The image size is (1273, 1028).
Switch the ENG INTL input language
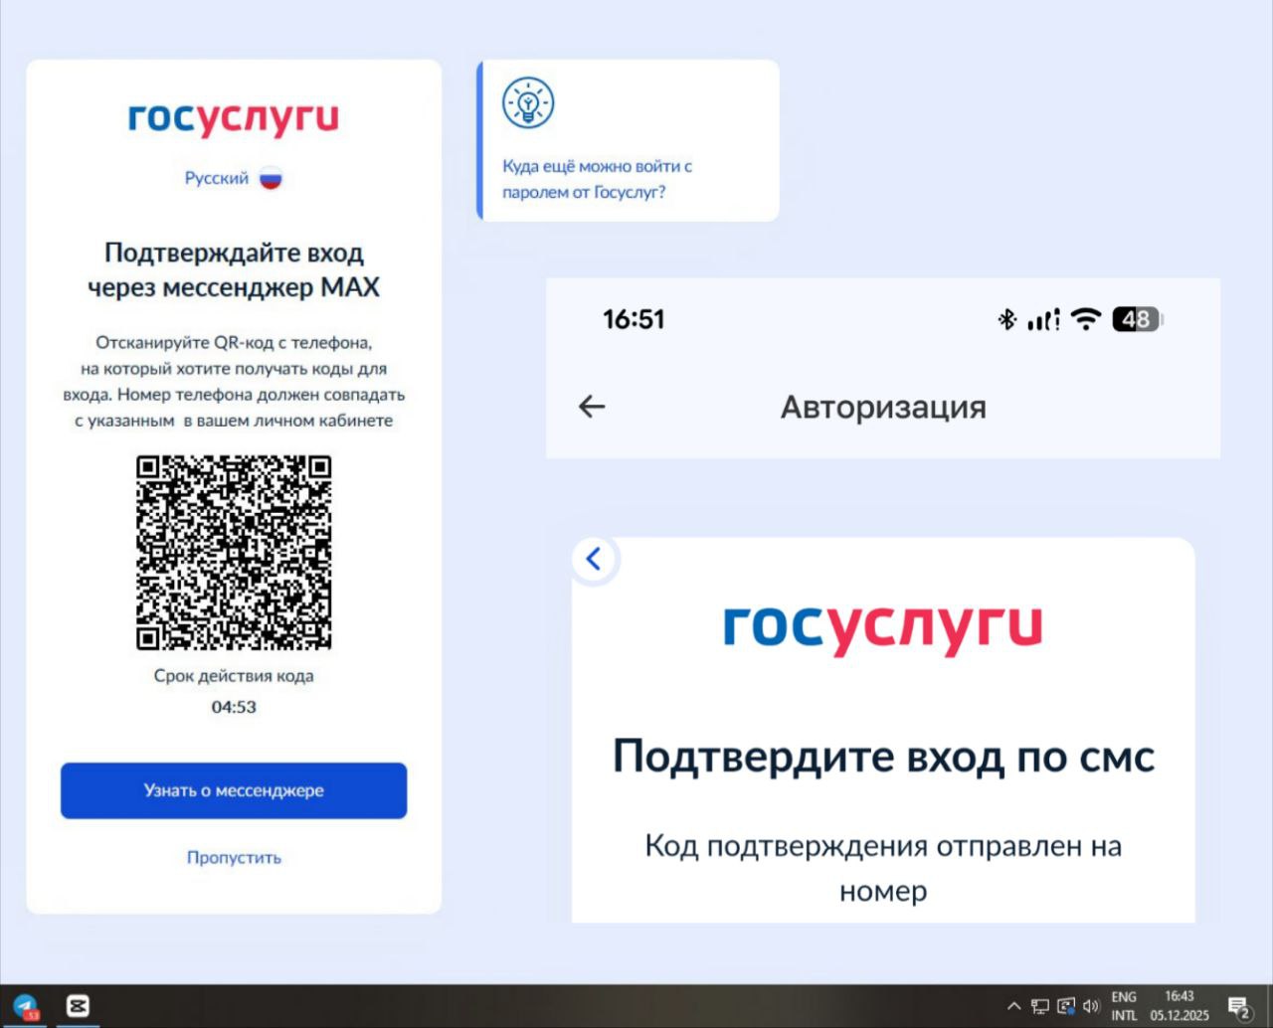1124,1006
